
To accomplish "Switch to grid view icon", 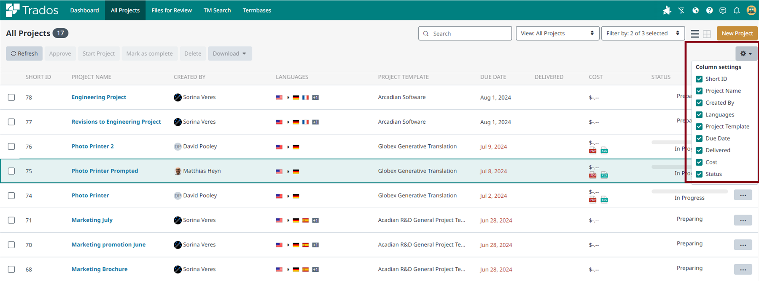I will tap(707, 34).
